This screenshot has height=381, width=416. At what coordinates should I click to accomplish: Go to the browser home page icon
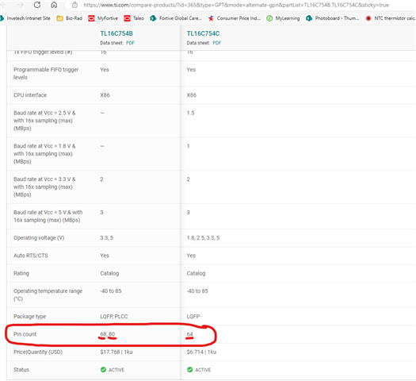(54, 5)
